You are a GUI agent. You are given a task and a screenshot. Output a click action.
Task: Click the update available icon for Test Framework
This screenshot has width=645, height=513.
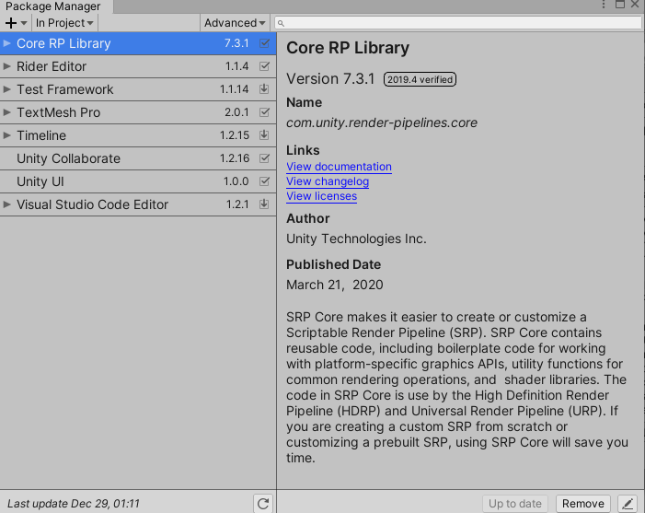click(x=265, y=89)
